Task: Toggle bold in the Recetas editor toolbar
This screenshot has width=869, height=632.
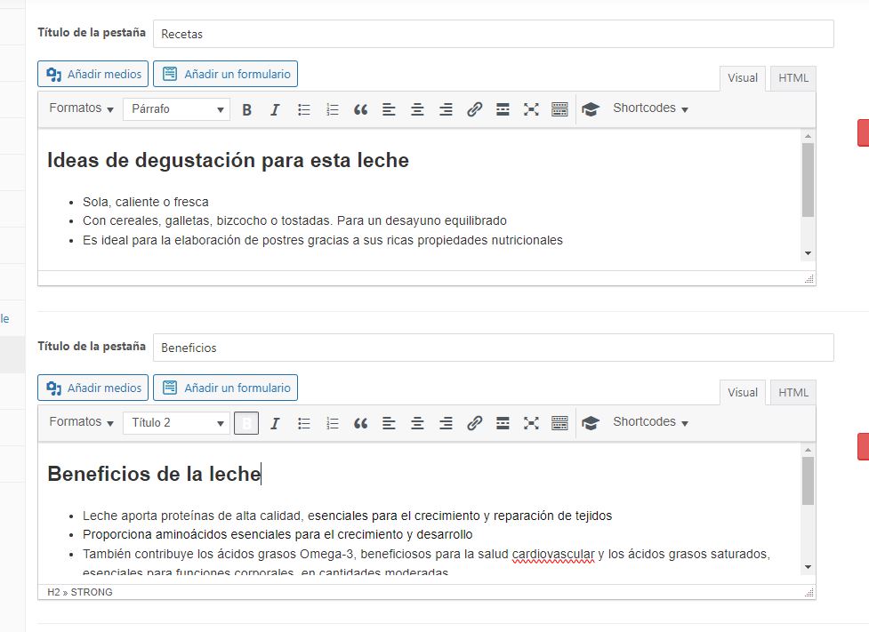Action: pos(246,109)
